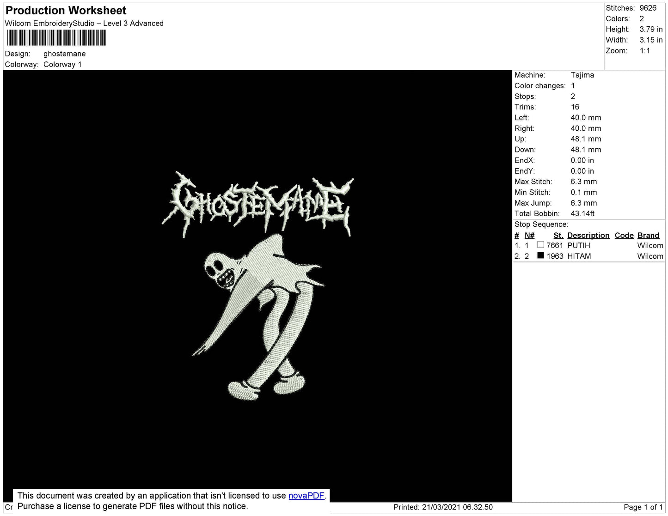668x516 pixels.
Task: Select the Wilcom brand in the HITAM row
Action: [650, 256]
